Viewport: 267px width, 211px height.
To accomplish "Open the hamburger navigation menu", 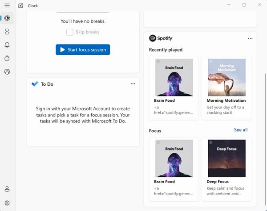I will 7,5.
